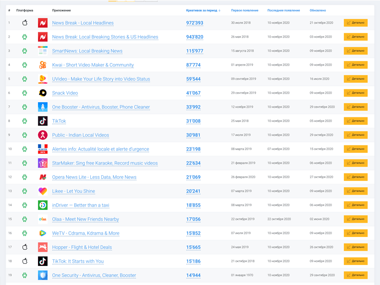Click the Snack Video app icon

tap(43, 93)
